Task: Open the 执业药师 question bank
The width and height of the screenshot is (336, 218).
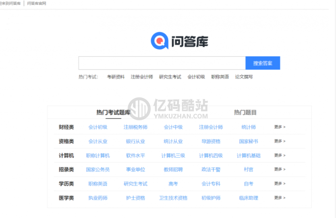Action: pyautogui.click(x=98, y=198)
